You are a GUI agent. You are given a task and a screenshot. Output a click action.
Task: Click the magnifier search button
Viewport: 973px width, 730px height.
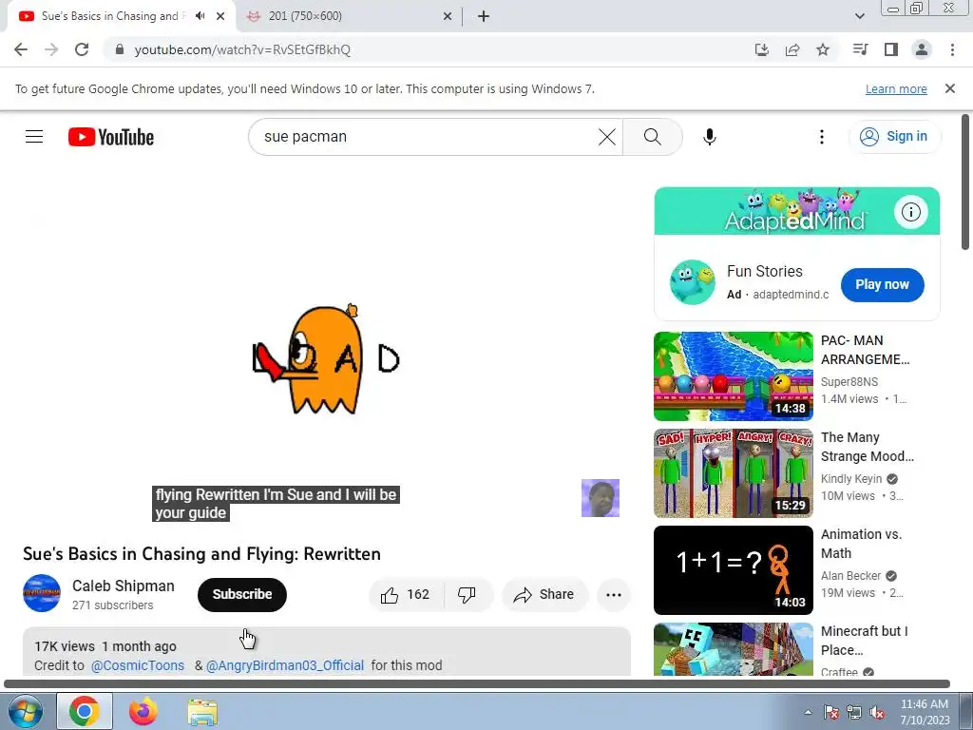coord(652,137)
